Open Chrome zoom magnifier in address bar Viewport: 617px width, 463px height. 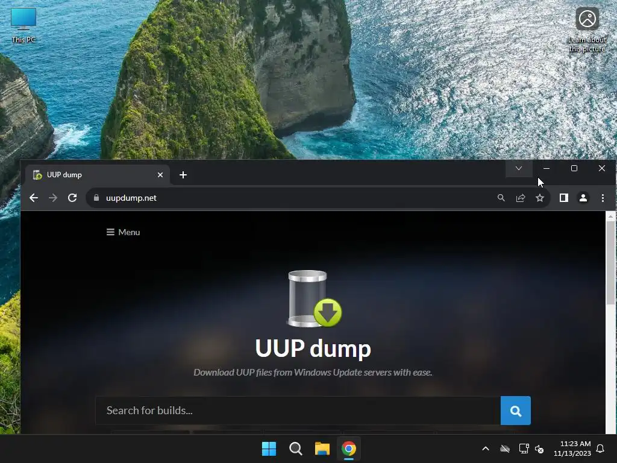(501, 198)
